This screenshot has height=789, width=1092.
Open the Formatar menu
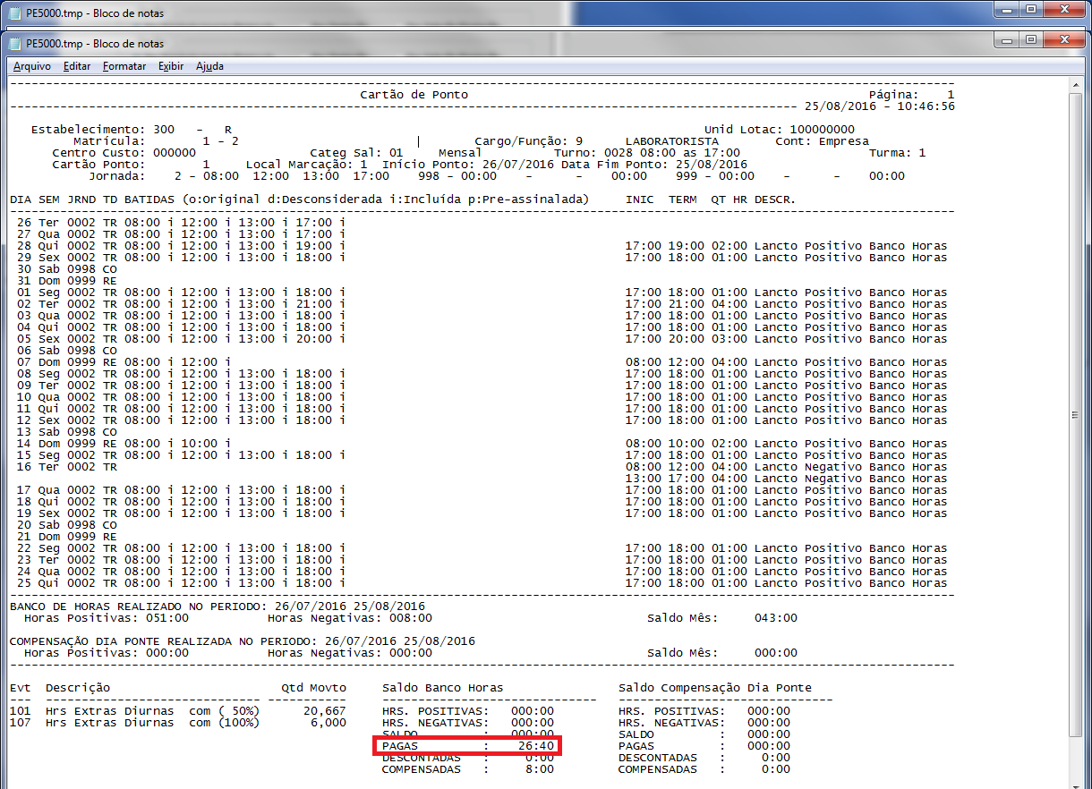[x=124, y=66]
